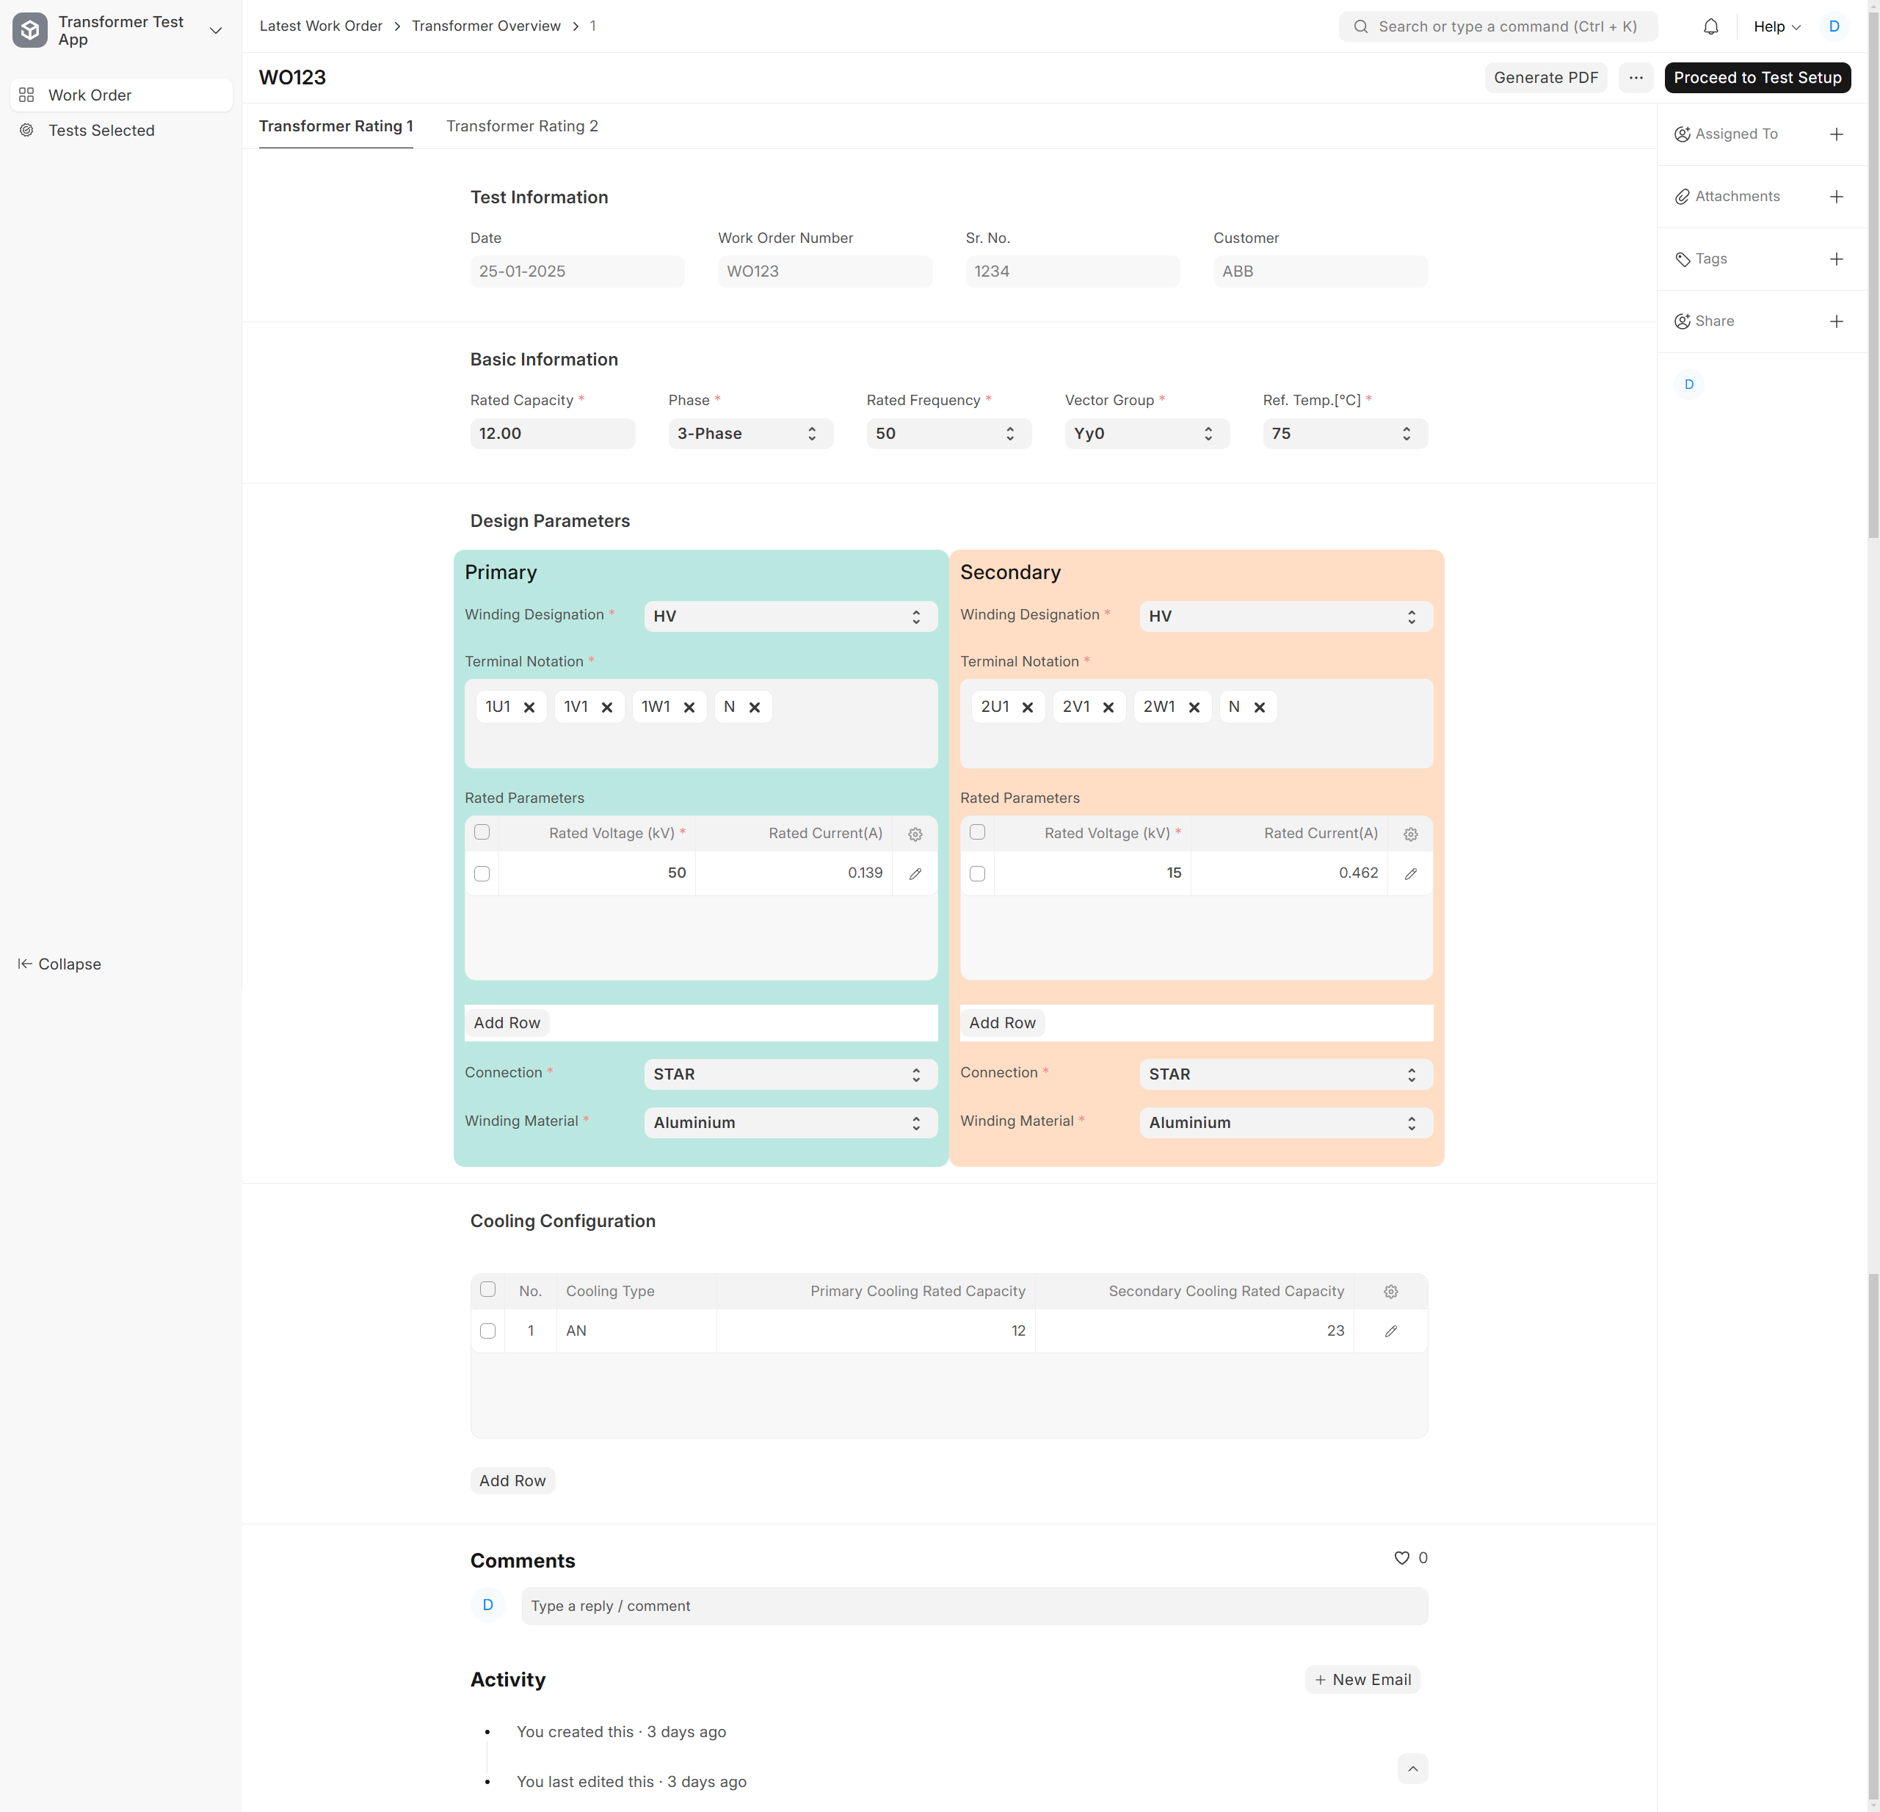Click the comment reply input box
This screenshot has width=1880, height=1812.
coord(973,1606)
